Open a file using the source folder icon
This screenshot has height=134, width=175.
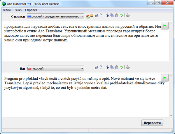(92, 15)
